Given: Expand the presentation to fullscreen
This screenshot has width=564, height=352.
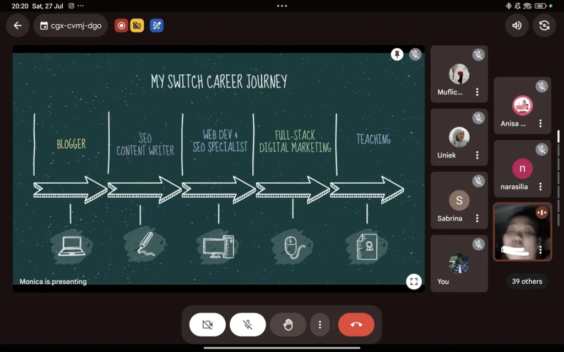Looking at the screenshot, I should [x=414, y=282].
